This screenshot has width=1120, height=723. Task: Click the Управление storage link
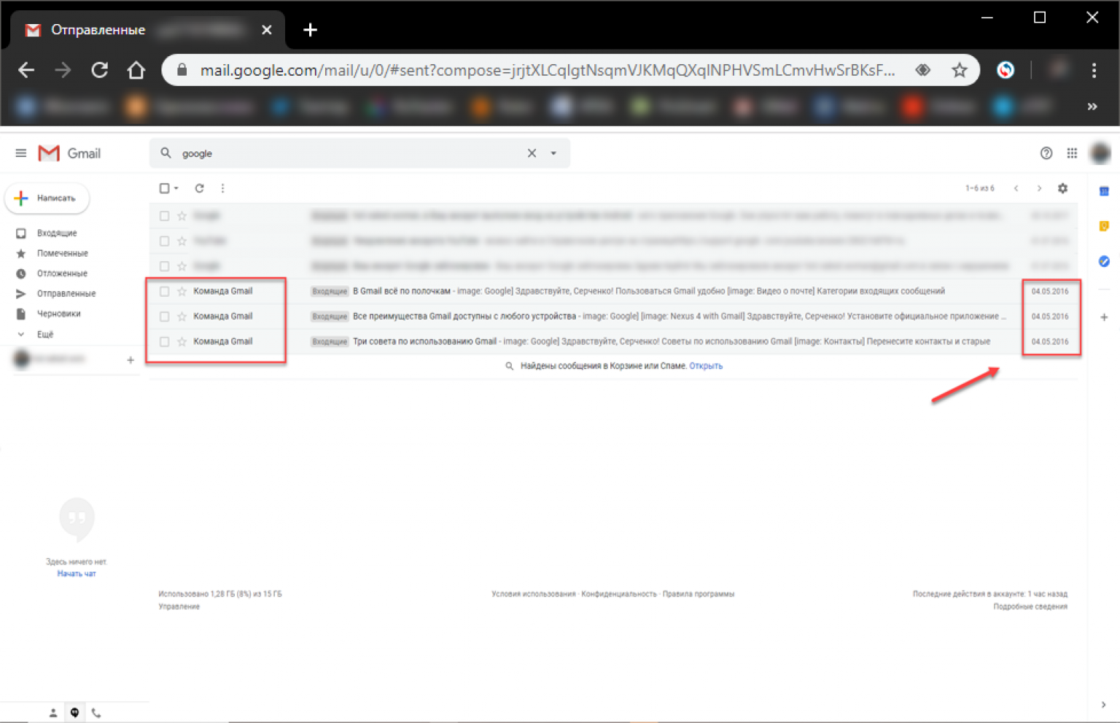point(179,606)
